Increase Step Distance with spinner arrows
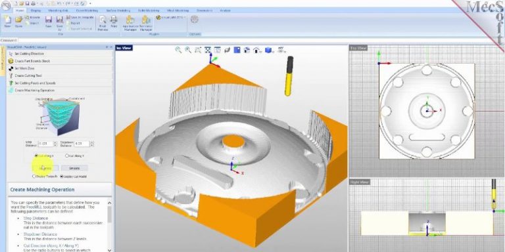505x252 pixels. (55, 144)
